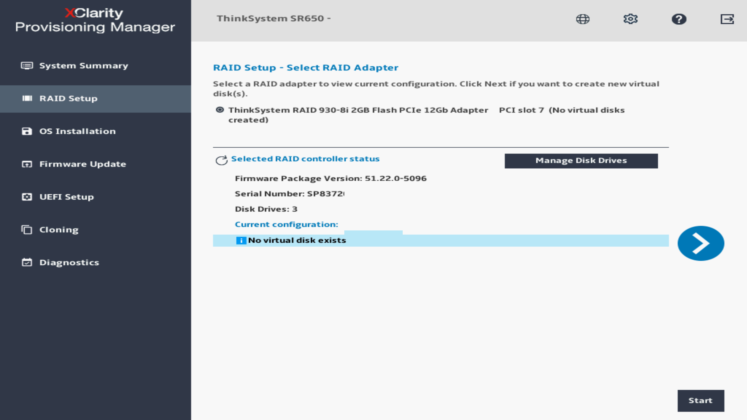
Task: Select the ThinkSystem RAID 930-8i adapter radio
Action: coord(220,110)
